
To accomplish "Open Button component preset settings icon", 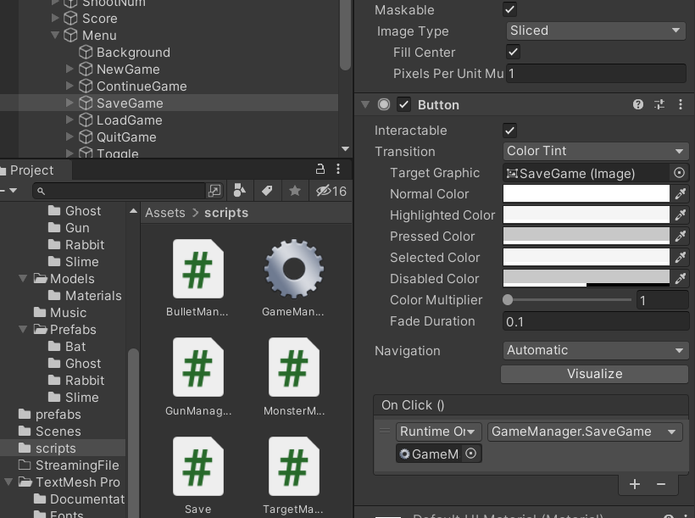I will coord(659,104).
